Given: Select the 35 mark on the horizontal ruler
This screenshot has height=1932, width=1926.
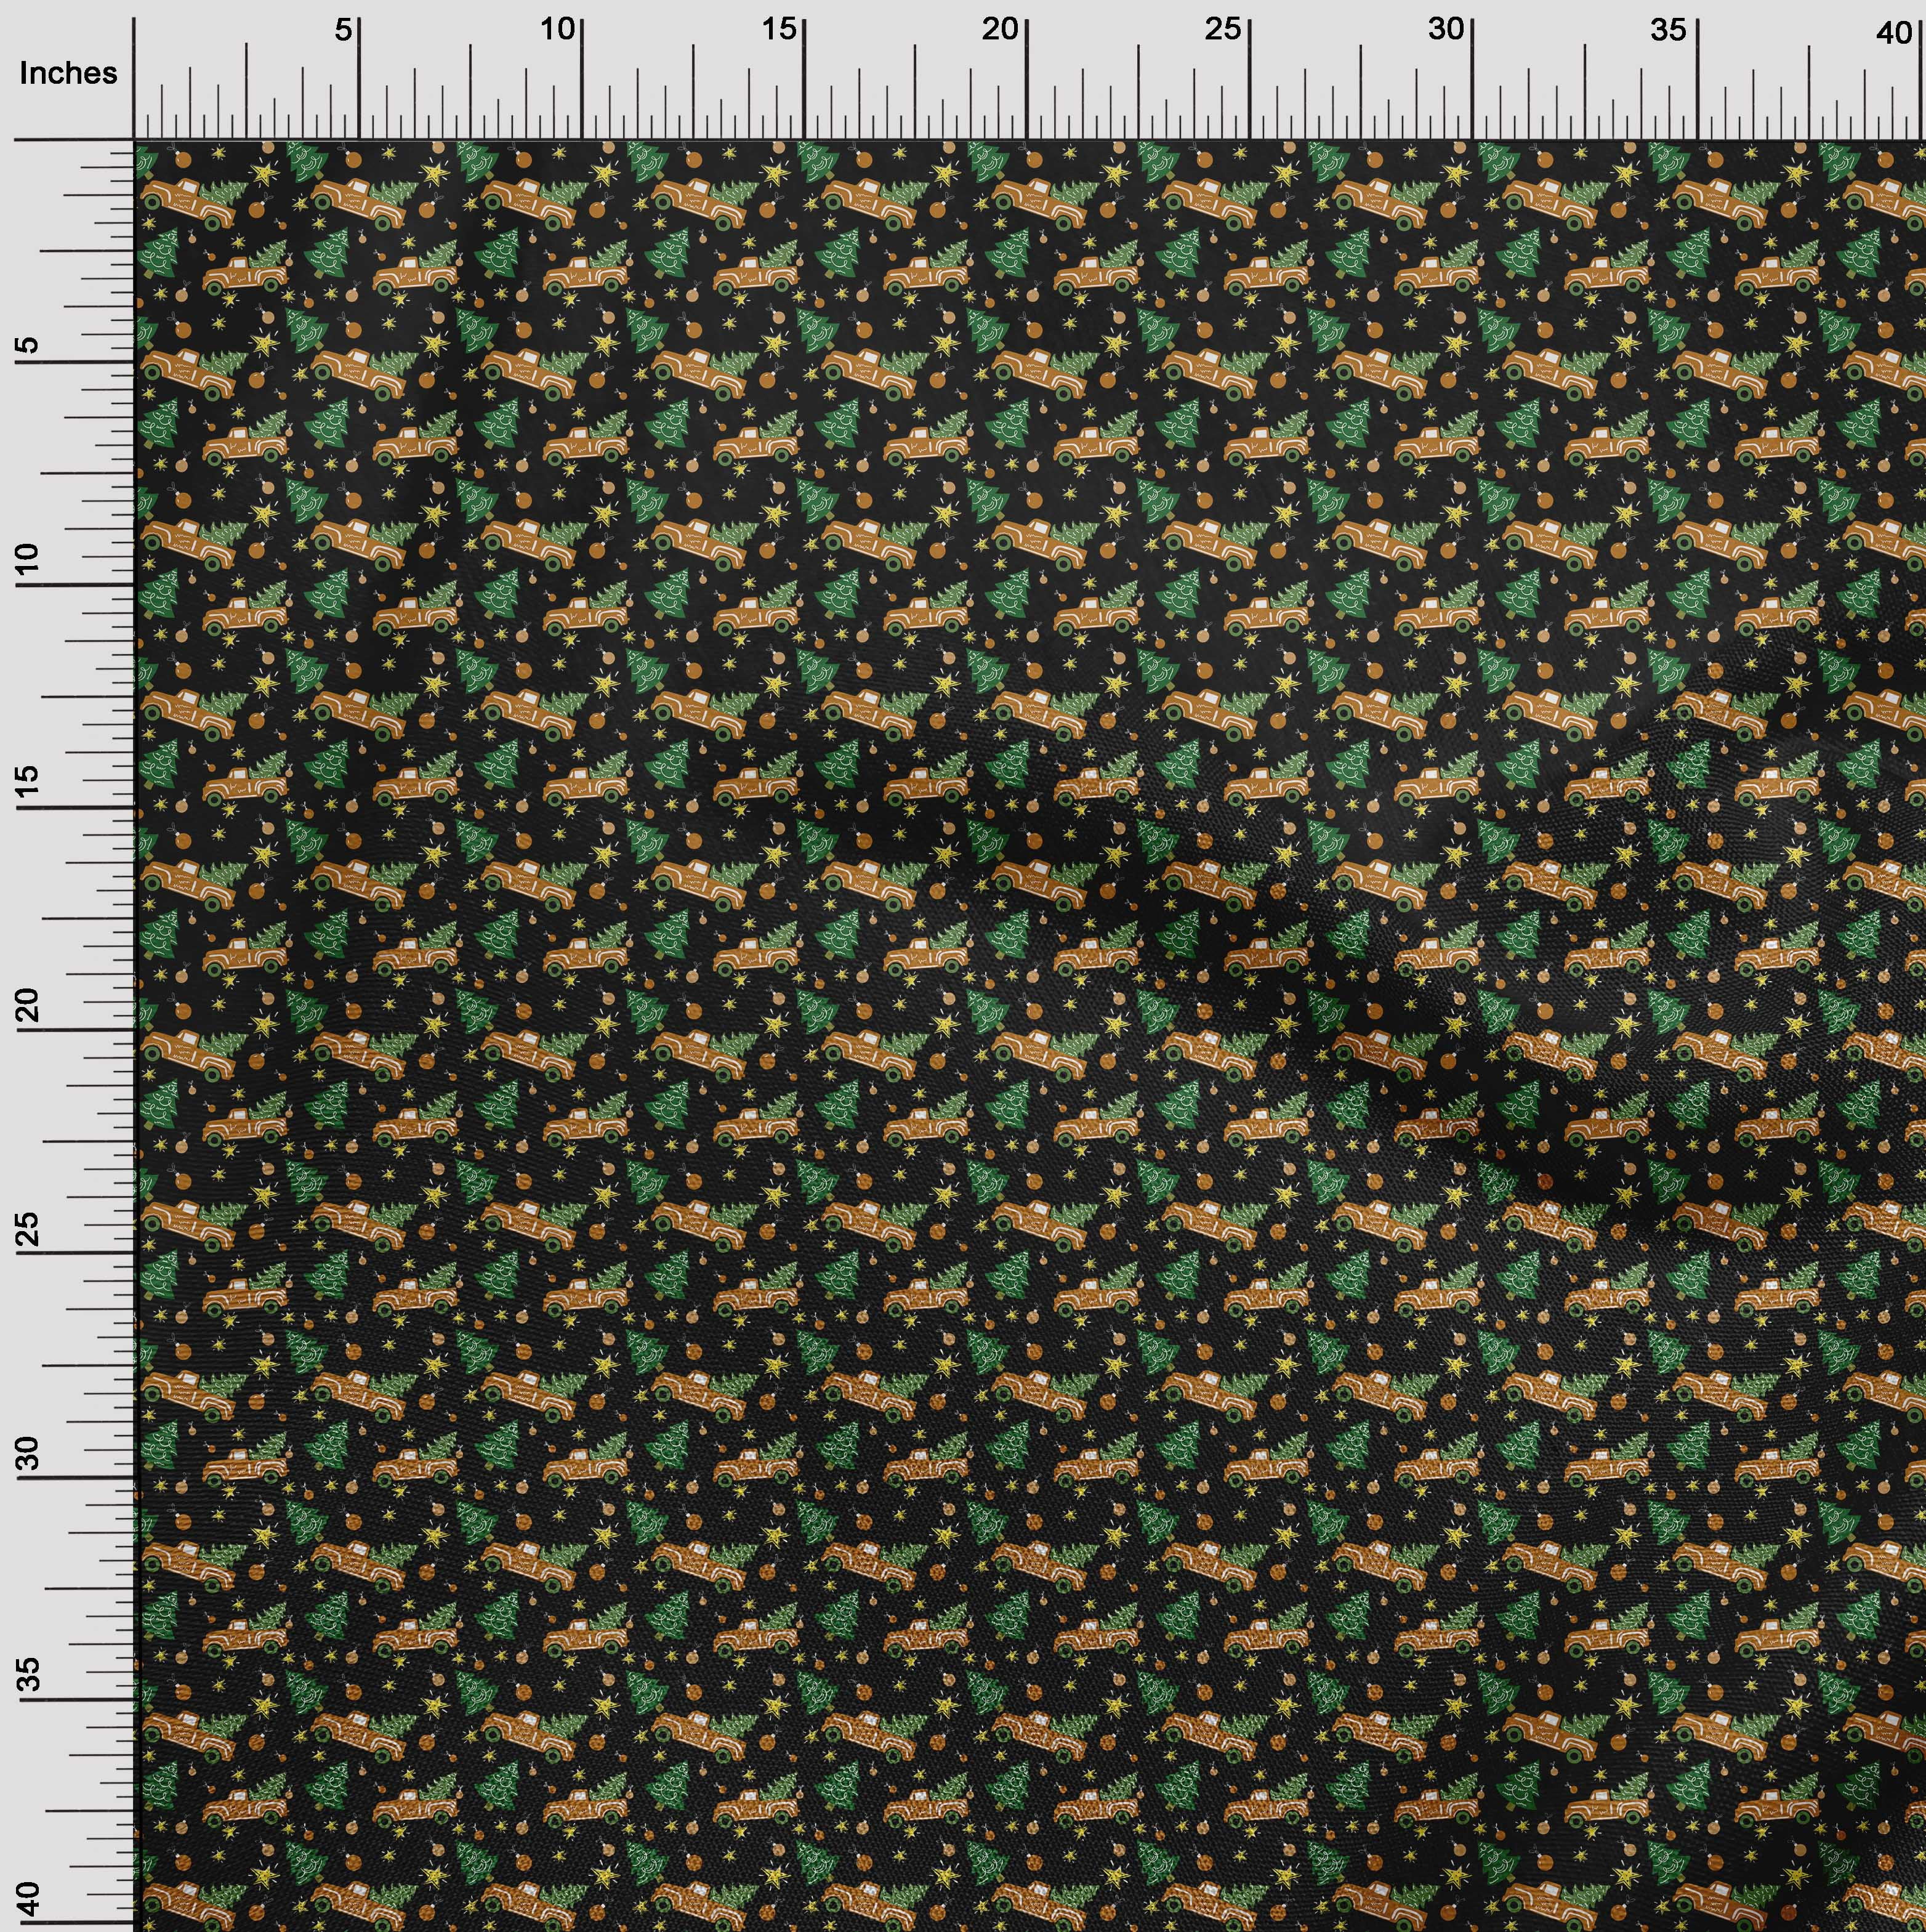Looking at the screenshot, I should tap(1668, 30).
